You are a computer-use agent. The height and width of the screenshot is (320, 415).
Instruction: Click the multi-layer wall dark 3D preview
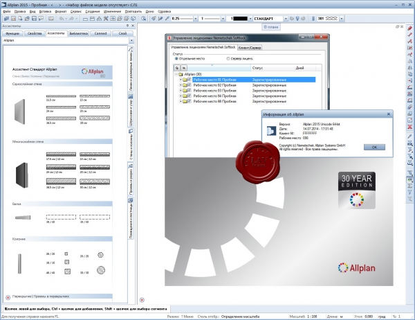click(21, 175)
